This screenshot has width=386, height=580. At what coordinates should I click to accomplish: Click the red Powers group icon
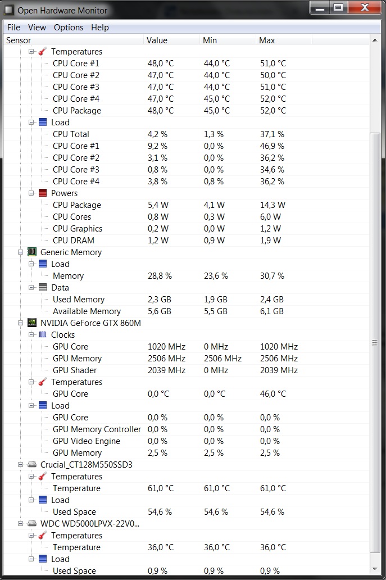(43, 193)
